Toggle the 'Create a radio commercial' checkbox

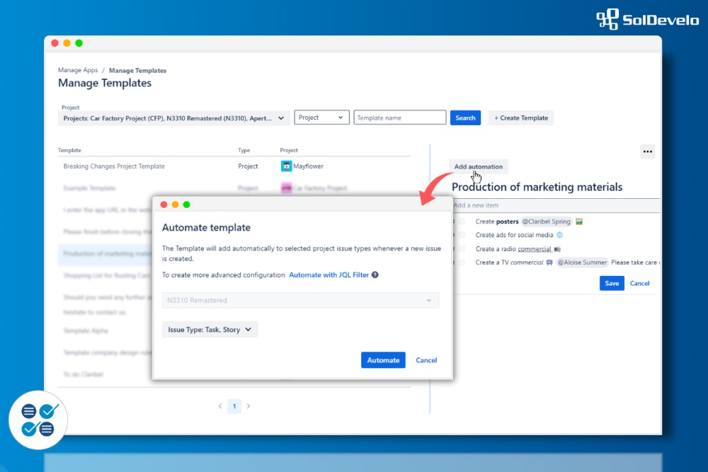click(x=462, y=249)
